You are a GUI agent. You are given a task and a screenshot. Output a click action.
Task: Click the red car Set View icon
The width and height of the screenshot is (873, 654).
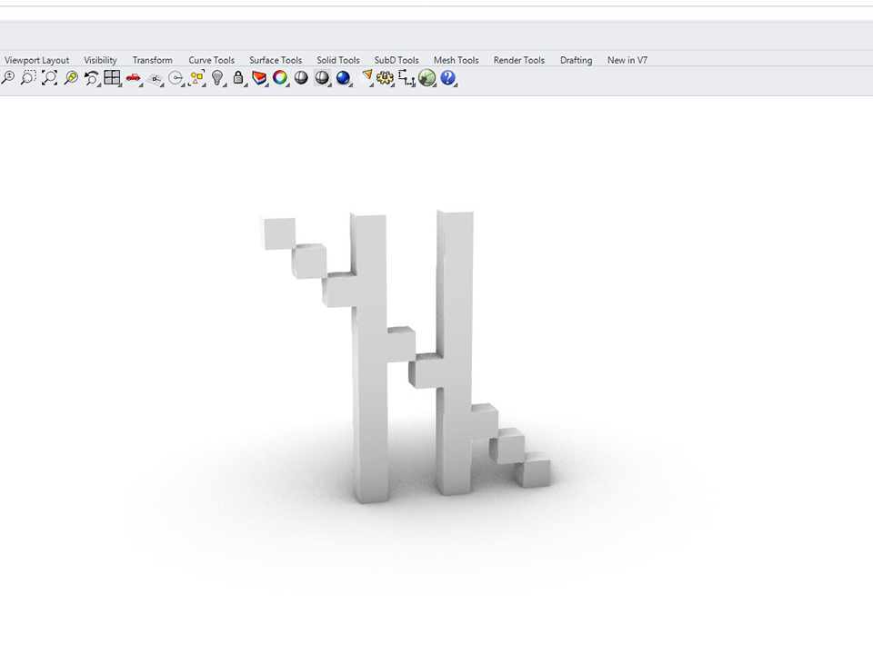point(133,78)
